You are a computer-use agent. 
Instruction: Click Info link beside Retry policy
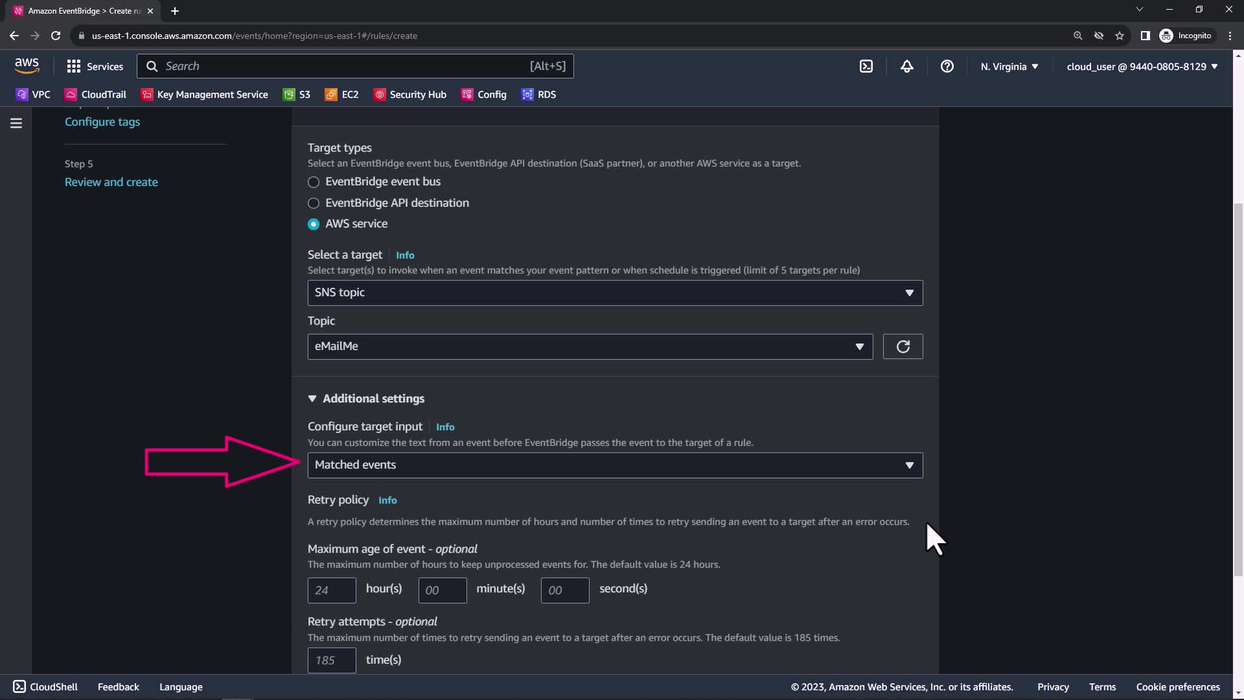click(x=387, y=500)
